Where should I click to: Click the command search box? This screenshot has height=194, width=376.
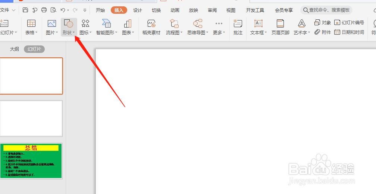point(326,10)
